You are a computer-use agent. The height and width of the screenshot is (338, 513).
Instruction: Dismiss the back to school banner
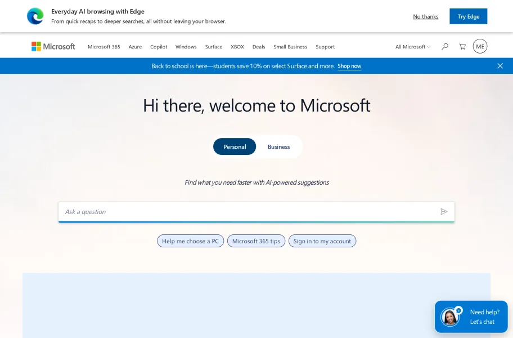click(500, 66)
